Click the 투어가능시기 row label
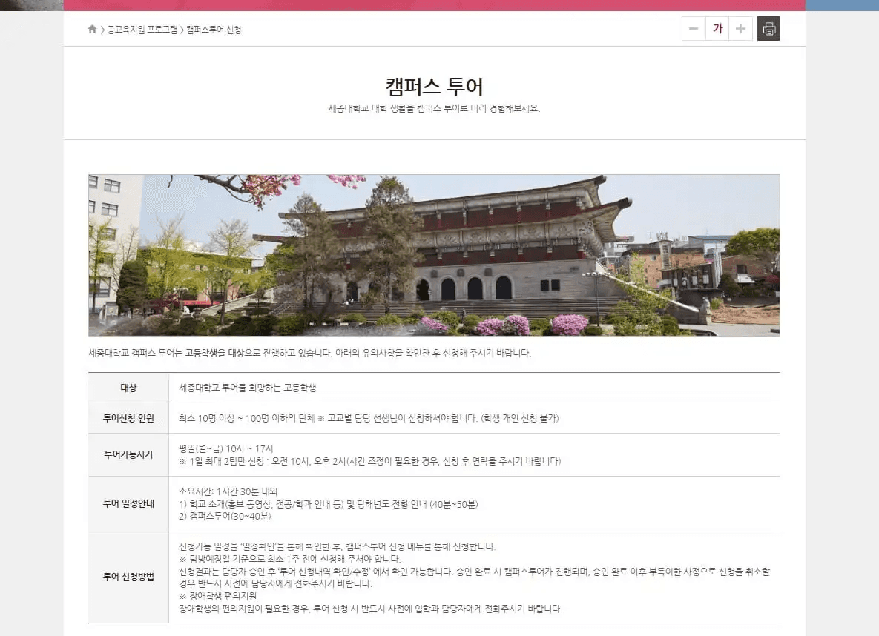 point(128,454)
